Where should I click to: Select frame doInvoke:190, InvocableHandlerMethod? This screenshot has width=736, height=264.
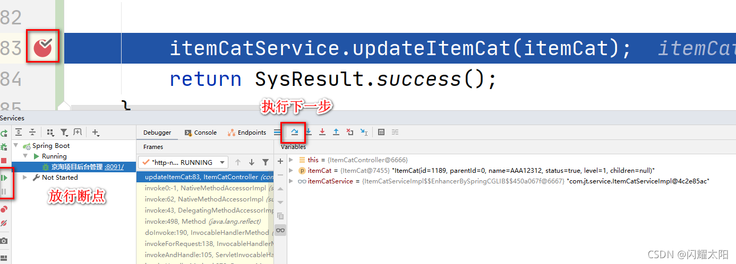[205, 232]
